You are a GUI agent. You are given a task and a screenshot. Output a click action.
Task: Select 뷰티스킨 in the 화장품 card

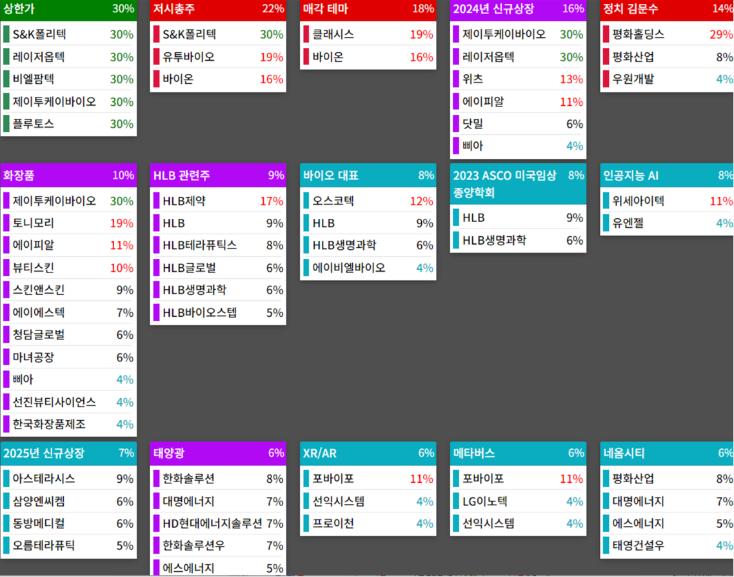coord(68,268)
